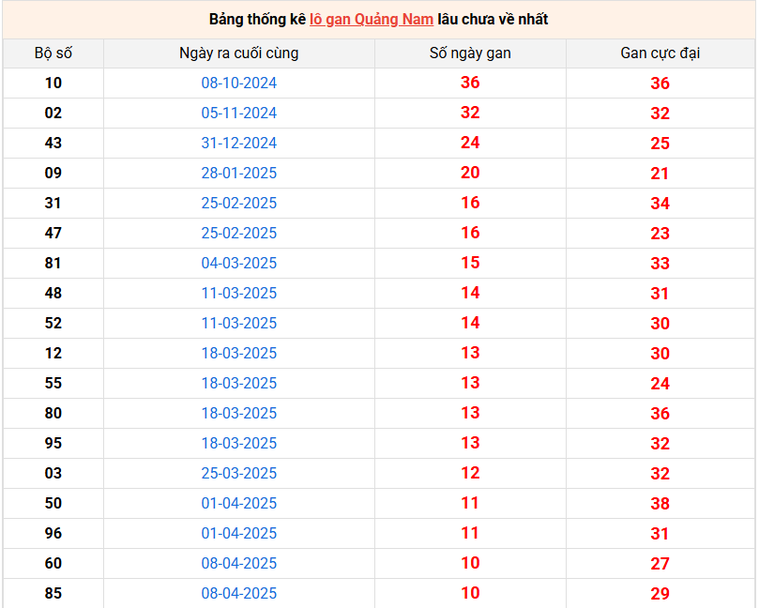Image resolution: width=759 pixels, height=608 pixels.
Task: Click the Gan cực đại value 38
Action: 660,504
